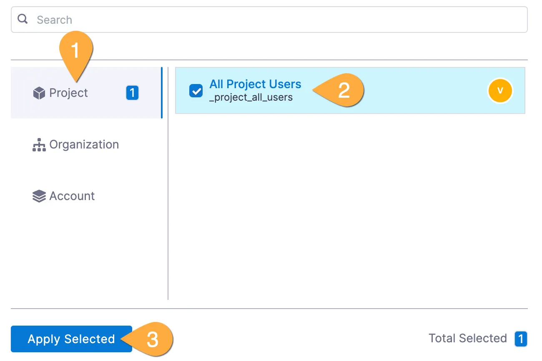Switch to the Organization scope tab
The height and width of the screenshot is (361, 542).
click(x=84, y=145)
